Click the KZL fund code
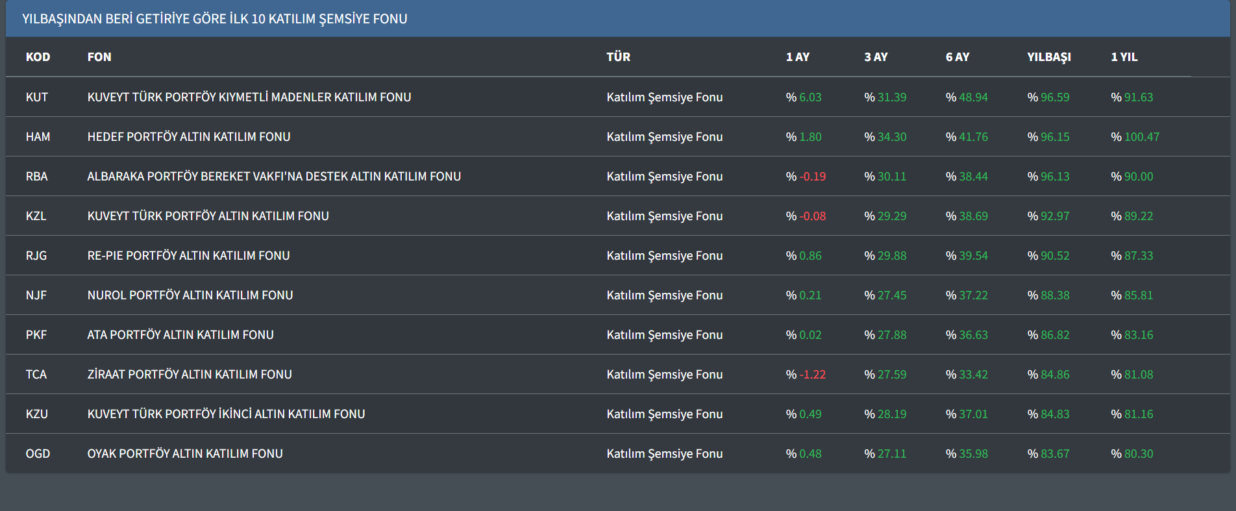This screenshot has height=511, width=1236. [x=36, y=216]
